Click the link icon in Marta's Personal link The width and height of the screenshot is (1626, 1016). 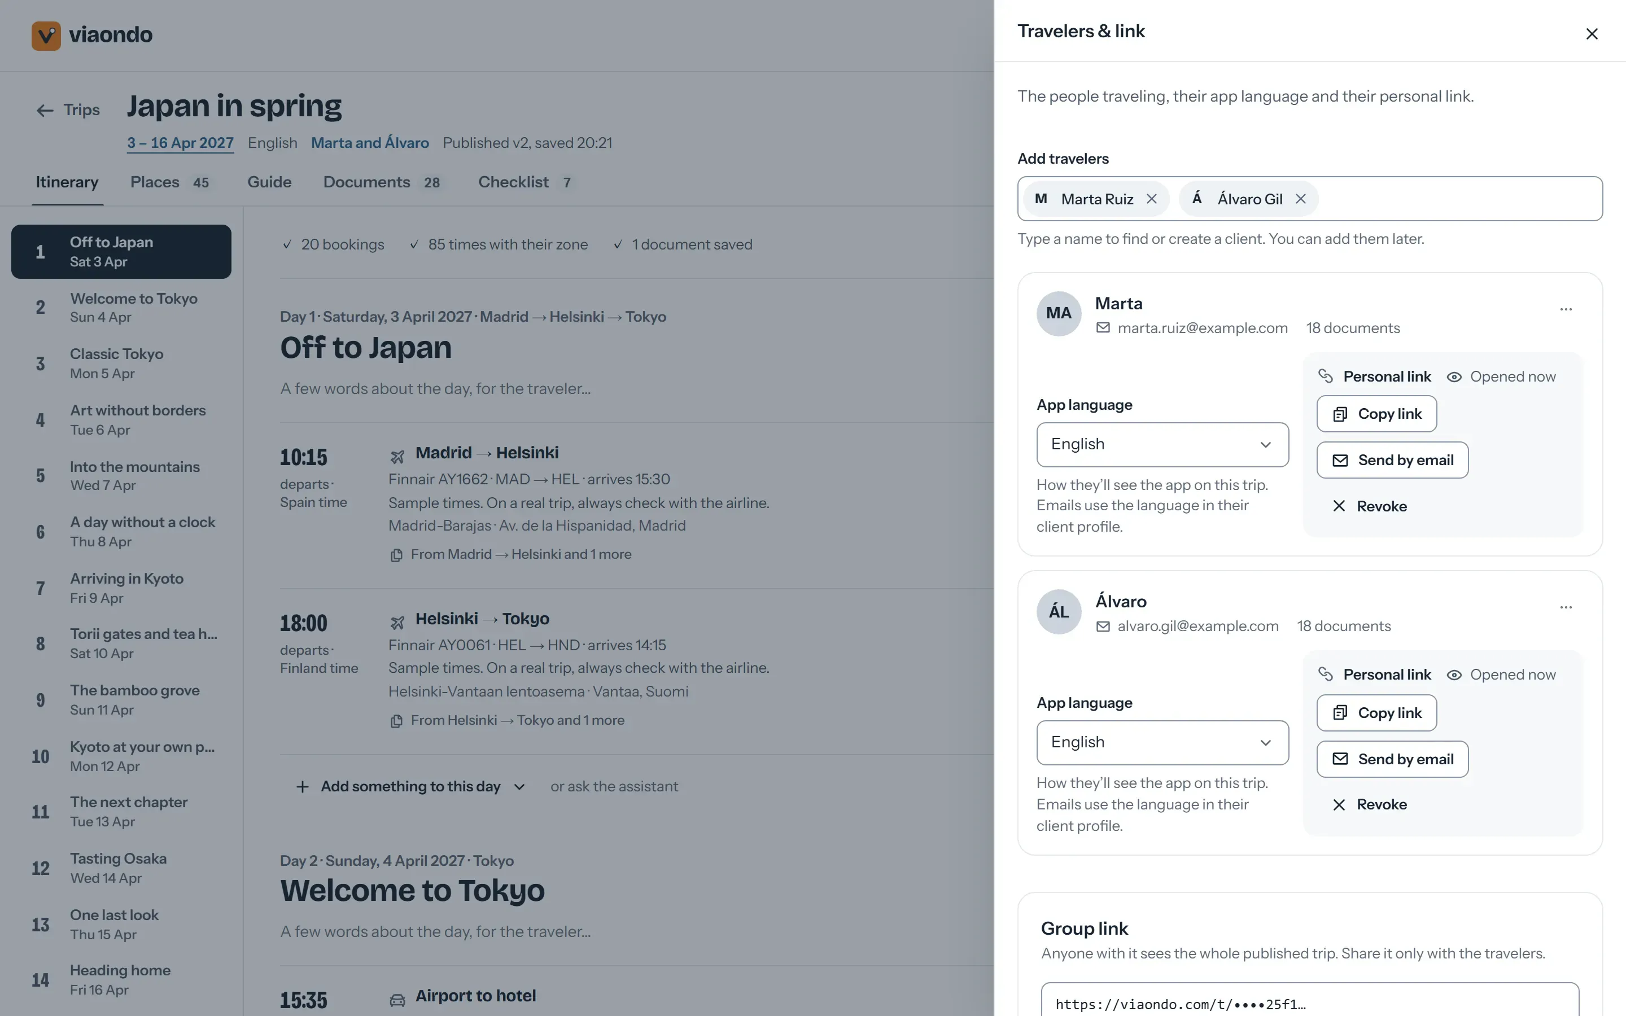(1325, 376)
